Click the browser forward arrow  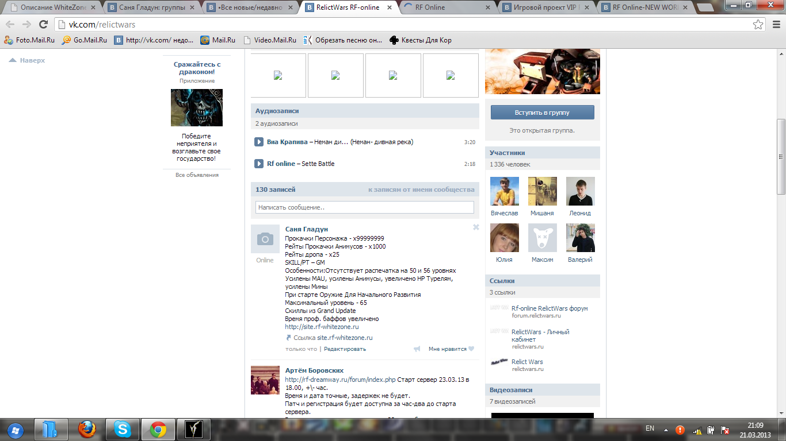[26, 24]
